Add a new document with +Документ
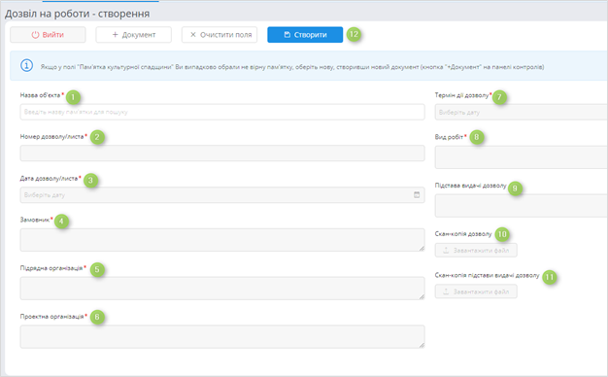608x377 pixels. 134,35
